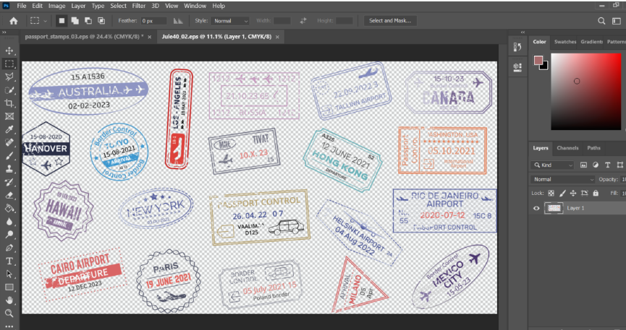Image resolution: width=626 pixels, height=330 pixels.
Task: Select the Dodge tool
Action: 9,235
